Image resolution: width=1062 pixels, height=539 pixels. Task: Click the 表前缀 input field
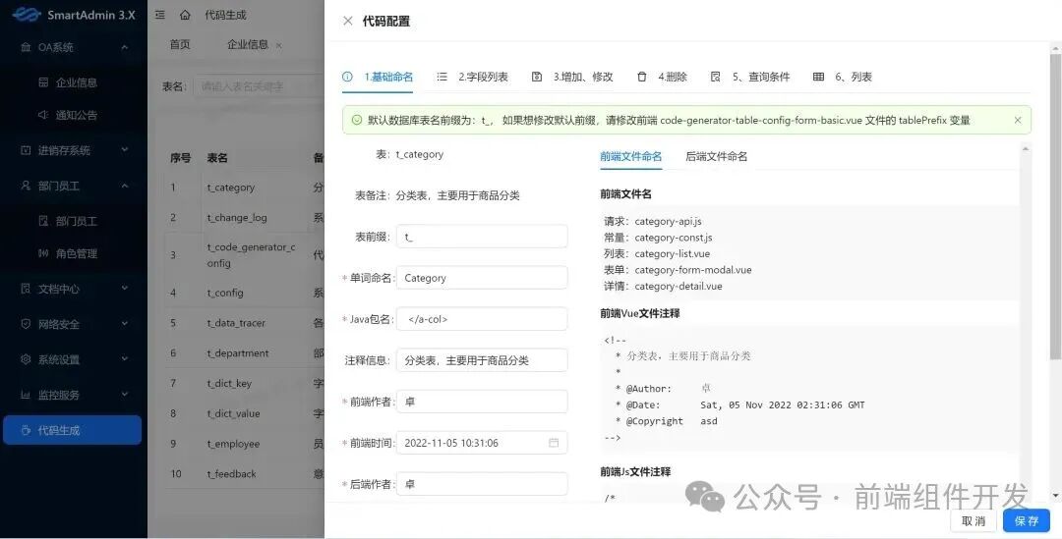click(482, 237)
